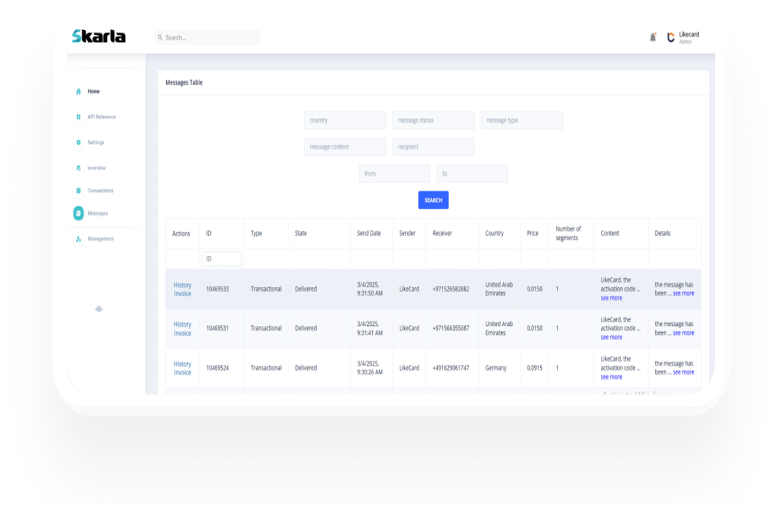Viewport: 777px width, 505px height.
Task: Click the API Reference sidebar icon
Action: coord(78,117)
